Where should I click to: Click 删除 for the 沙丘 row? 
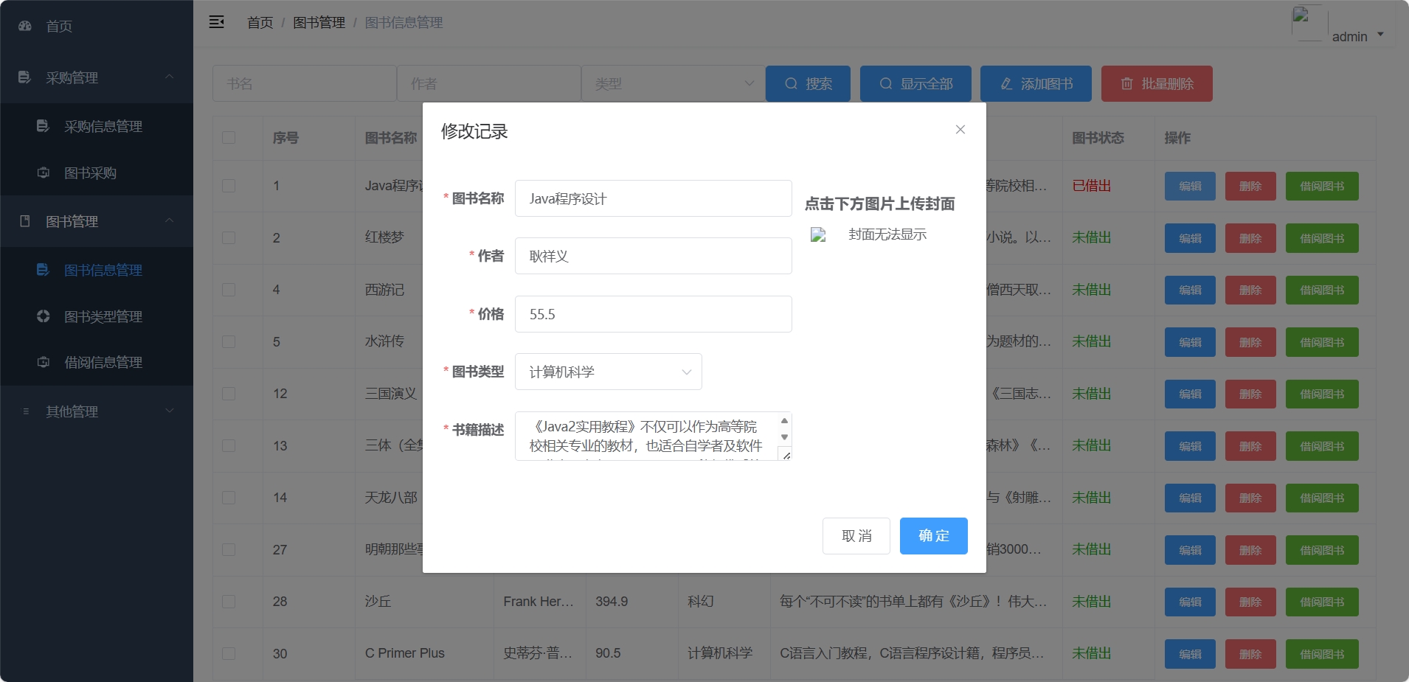coord(1250,602)
